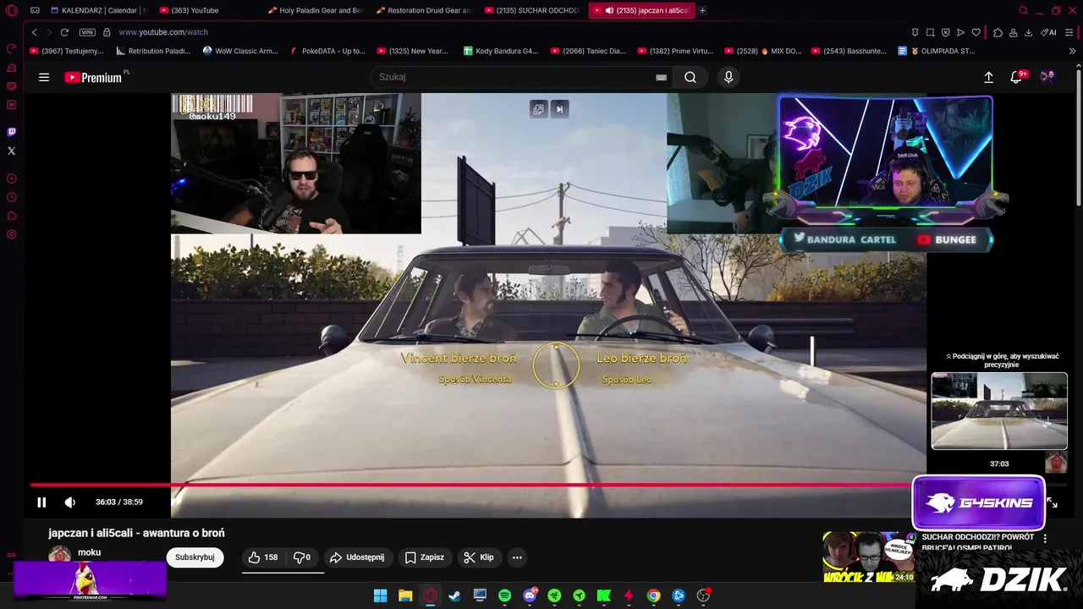
Task: Click the seek preview thumbnail at 37:03
Action: (x=999, y=411)
